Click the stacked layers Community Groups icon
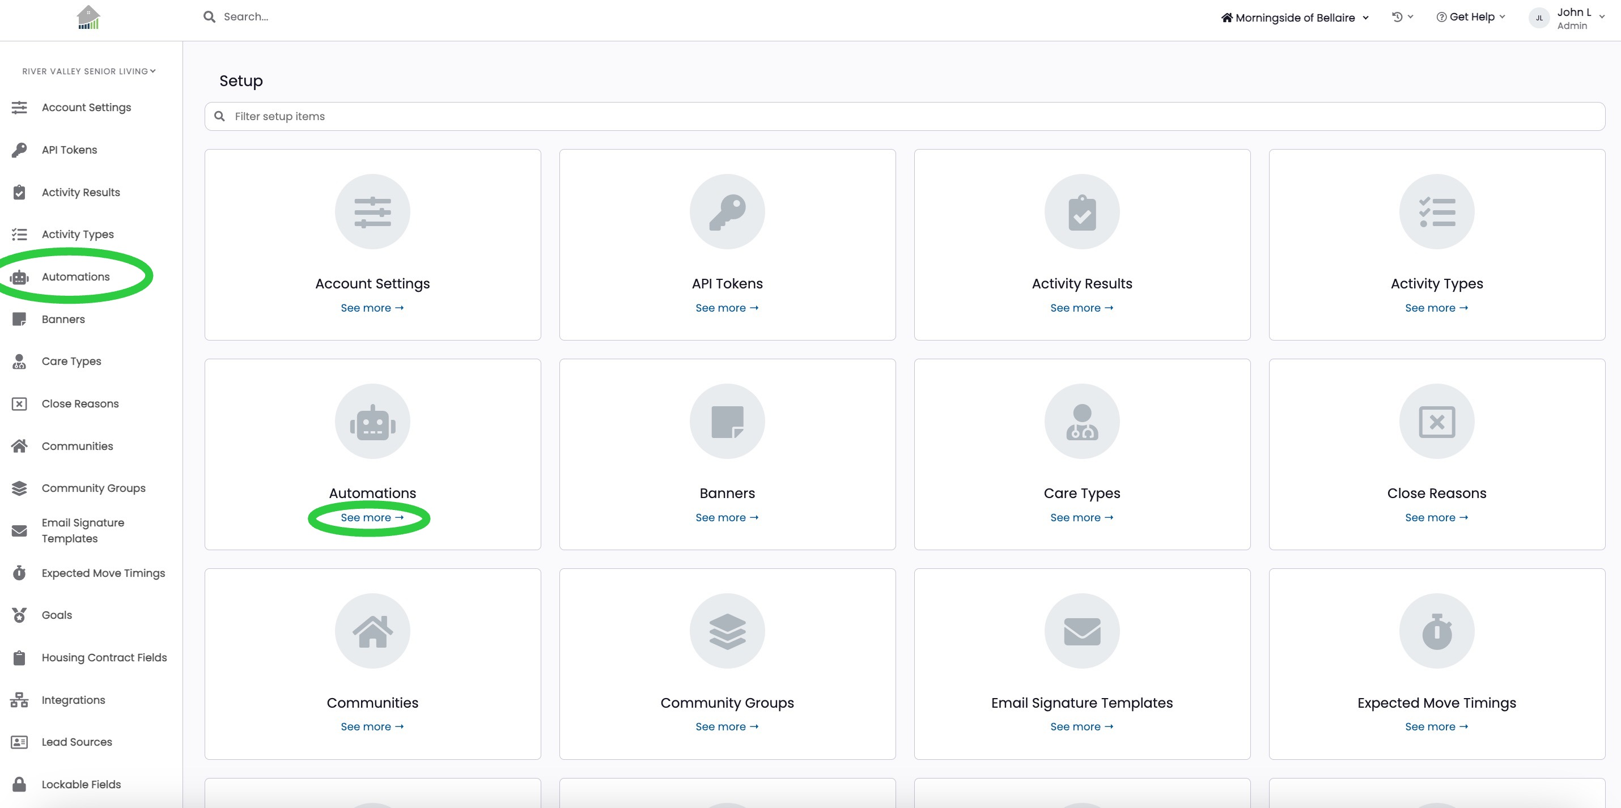The height and width of the screenshot is (808, 1621). 727,631
